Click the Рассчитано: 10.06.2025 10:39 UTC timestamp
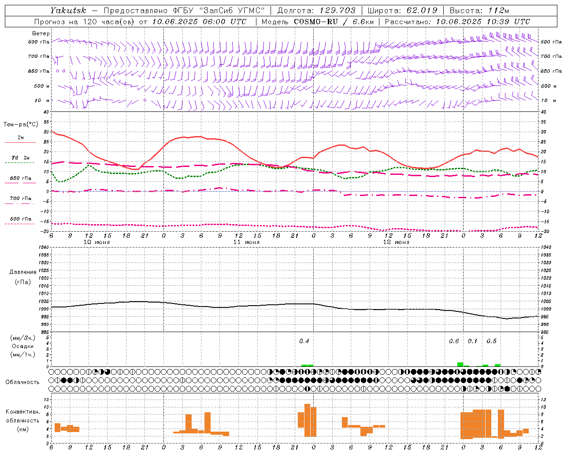The height and width of the screenshot is (451, 564). (x=457, y=22)
